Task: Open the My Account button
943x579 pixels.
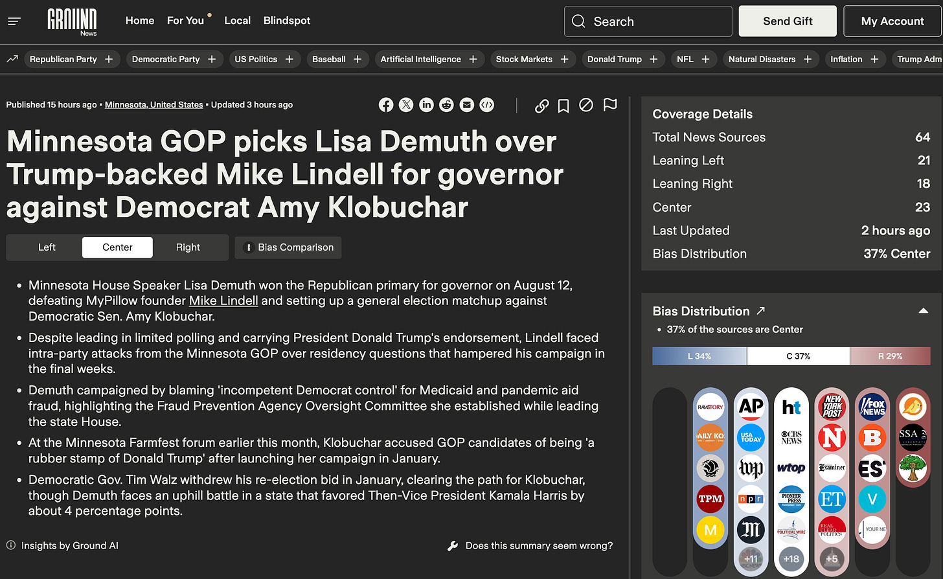Action: click(x=892, y=21)
